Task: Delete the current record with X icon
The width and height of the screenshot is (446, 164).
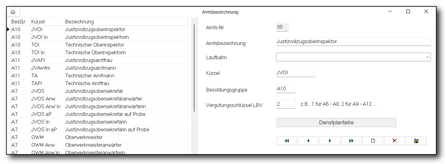Action: pos(394,141)
